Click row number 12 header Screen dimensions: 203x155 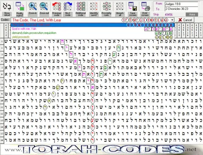pos(2,114)
